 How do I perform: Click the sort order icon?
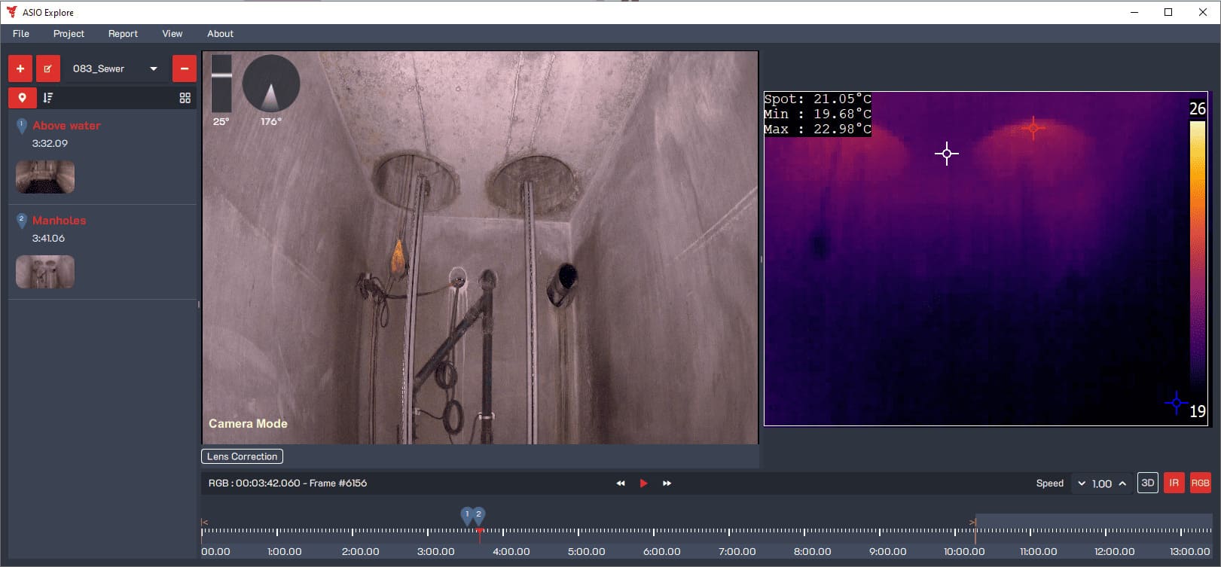48,98
